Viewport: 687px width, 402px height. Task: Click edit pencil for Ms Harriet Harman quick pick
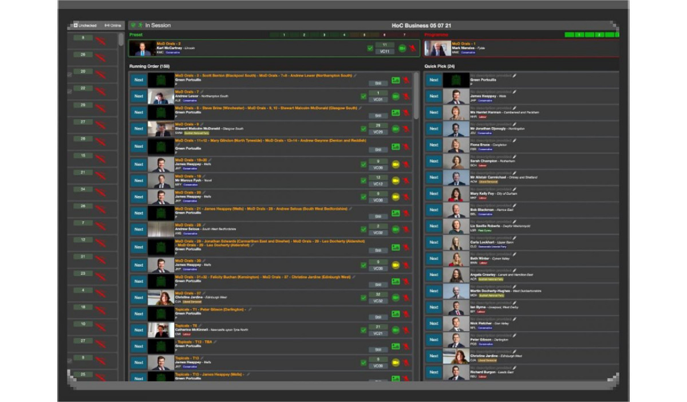514,108
